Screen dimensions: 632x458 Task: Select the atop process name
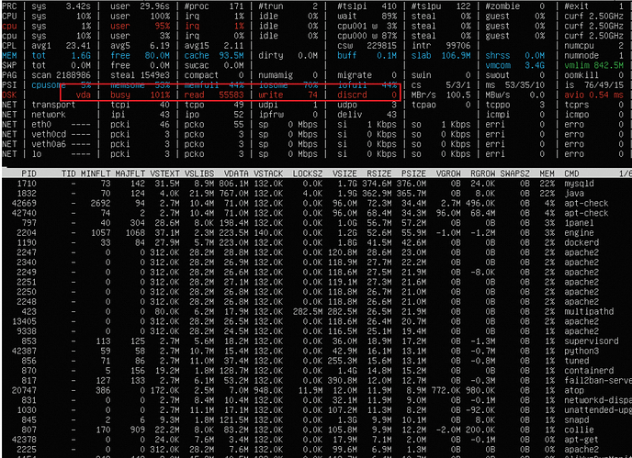(574, 390)
